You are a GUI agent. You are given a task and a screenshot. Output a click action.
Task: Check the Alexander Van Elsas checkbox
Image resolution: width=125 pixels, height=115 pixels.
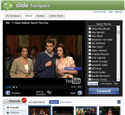tap(90, 40)
